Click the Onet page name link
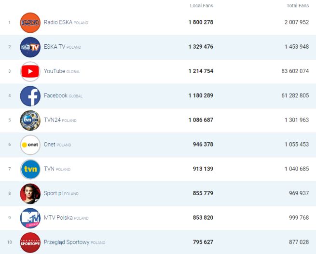Image resolution: width=316 pixels, height=254 pixels. click(49, 145)
